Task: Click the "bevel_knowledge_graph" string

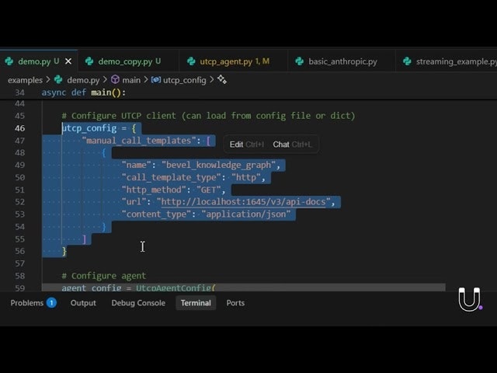Action: 219,165
